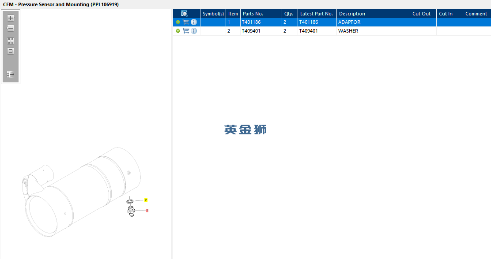The height and width of the screenshot is (259, 491).
Task: Click the WASHER description cell
Action: tap(373, 31)
